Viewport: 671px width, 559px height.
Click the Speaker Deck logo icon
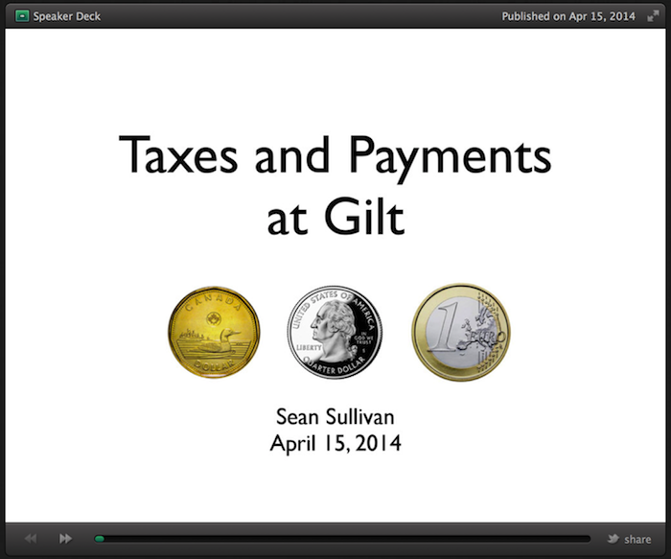(22, 16)
